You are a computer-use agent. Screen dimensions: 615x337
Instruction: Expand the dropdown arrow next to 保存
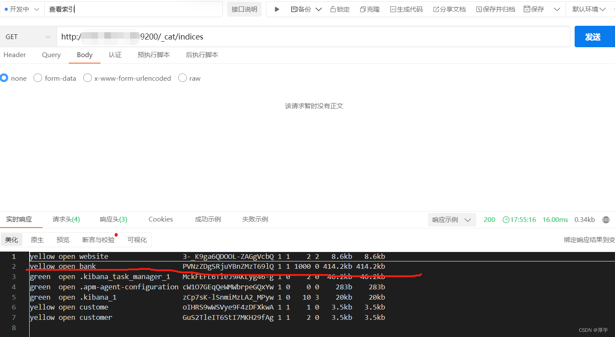[x=557, y=9]
